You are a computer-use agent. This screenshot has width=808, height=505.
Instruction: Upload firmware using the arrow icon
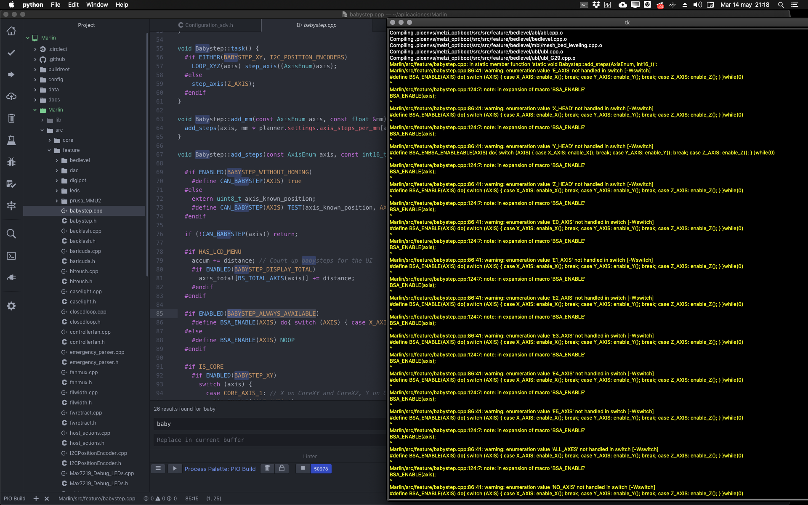tap(11, 74)
